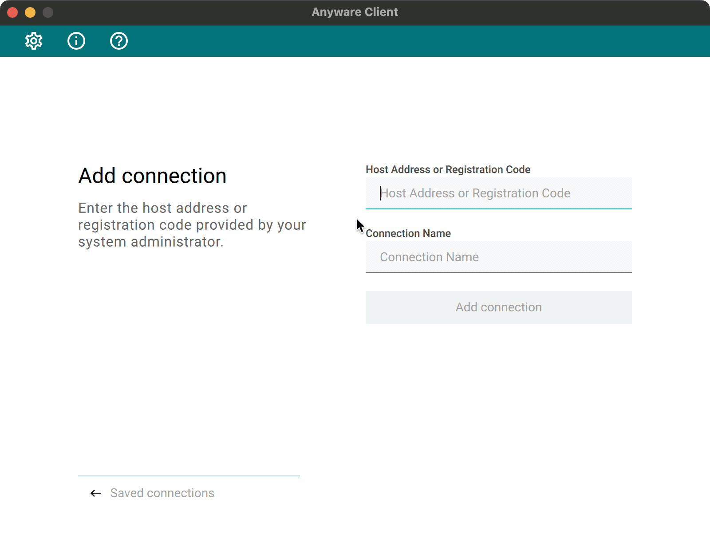The image size is (710, 550).
Task: Submit the form with Add connection
Action: tap(498, 307)
